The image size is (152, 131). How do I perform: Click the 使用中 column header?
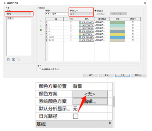click(x=133, y=19)
